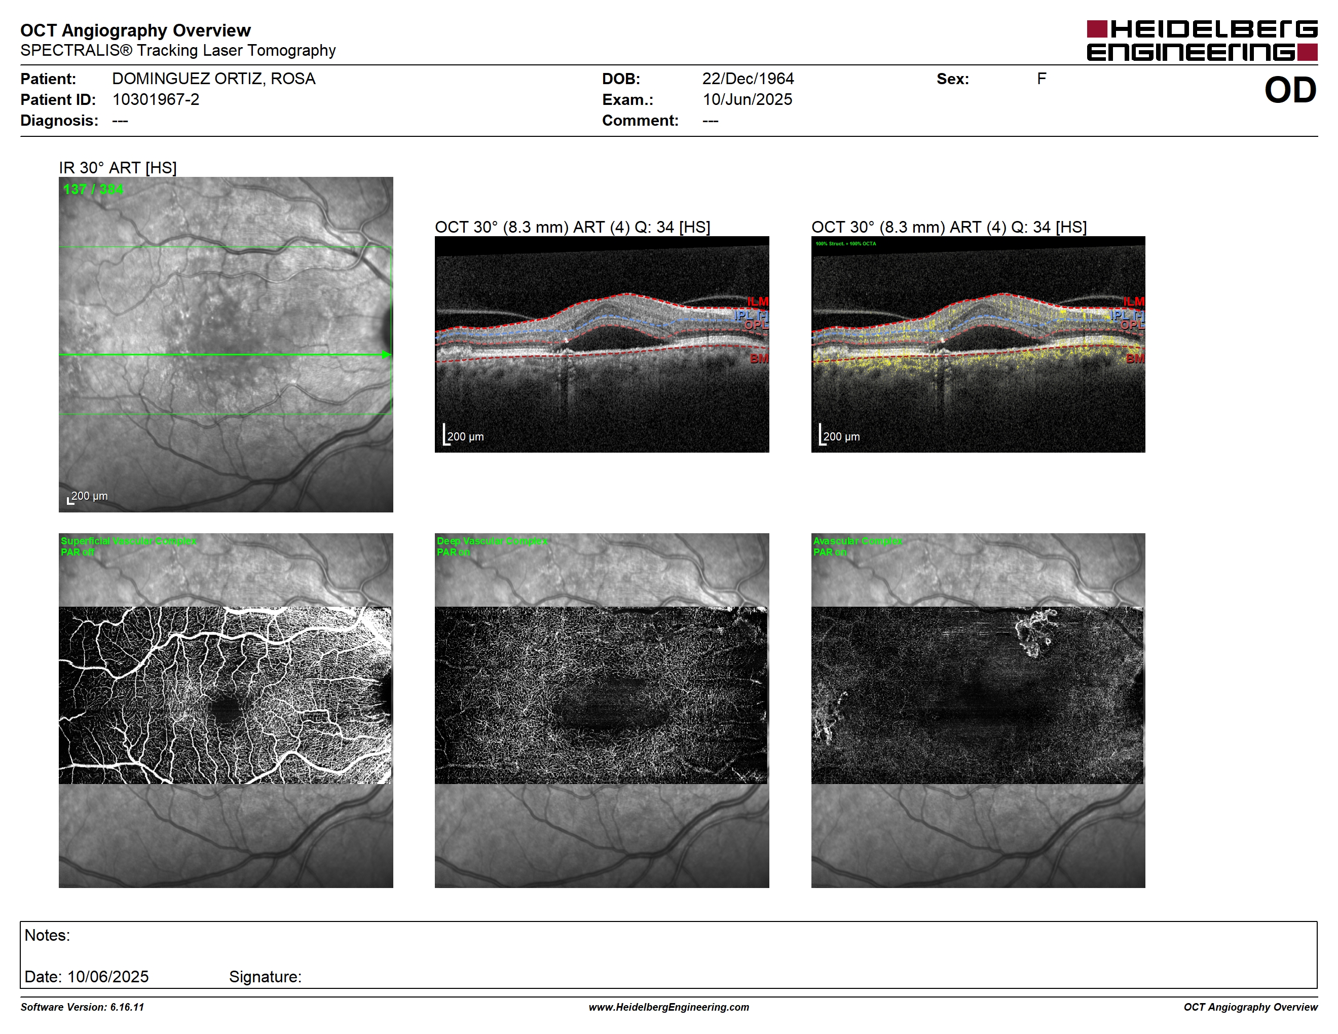The height and width of the screenshot is (1034, 1338).
Task: Click the IR 30° ART [HS] caption
Action: click(x=118, y=167)
